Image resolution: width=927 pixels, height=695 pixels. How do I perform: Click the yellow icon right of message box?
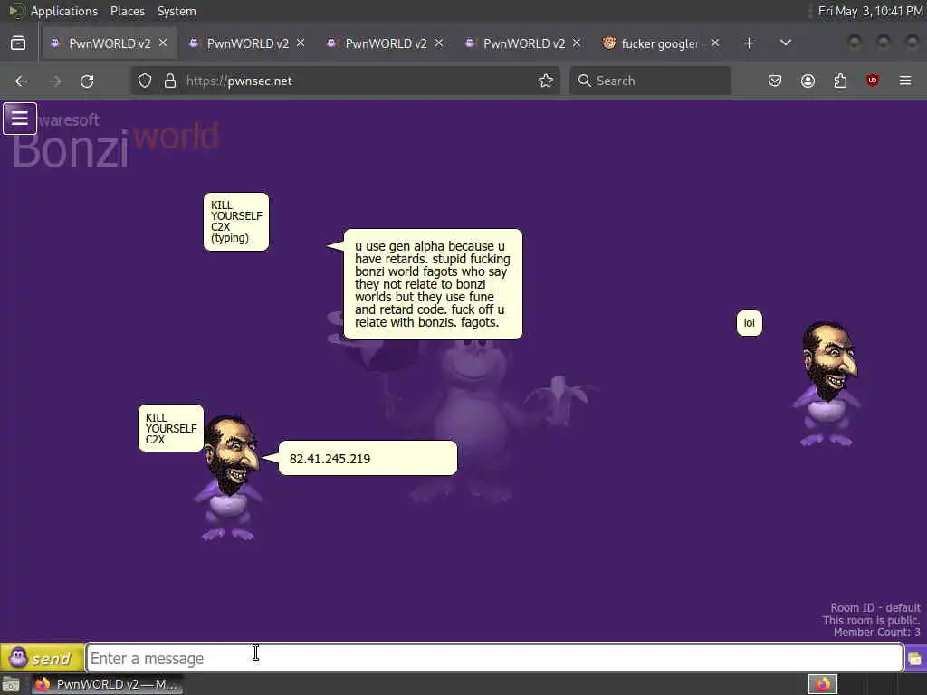[916, 658]
